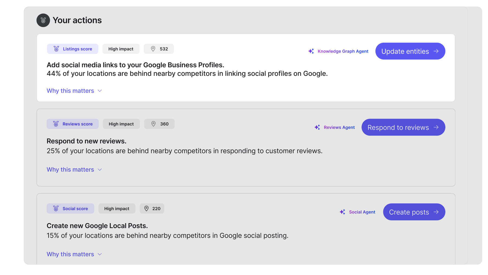The image size is (488, 275).
Task: Open the Add social media links action heading
Action: pyautogui.click(x=135, y=65)
